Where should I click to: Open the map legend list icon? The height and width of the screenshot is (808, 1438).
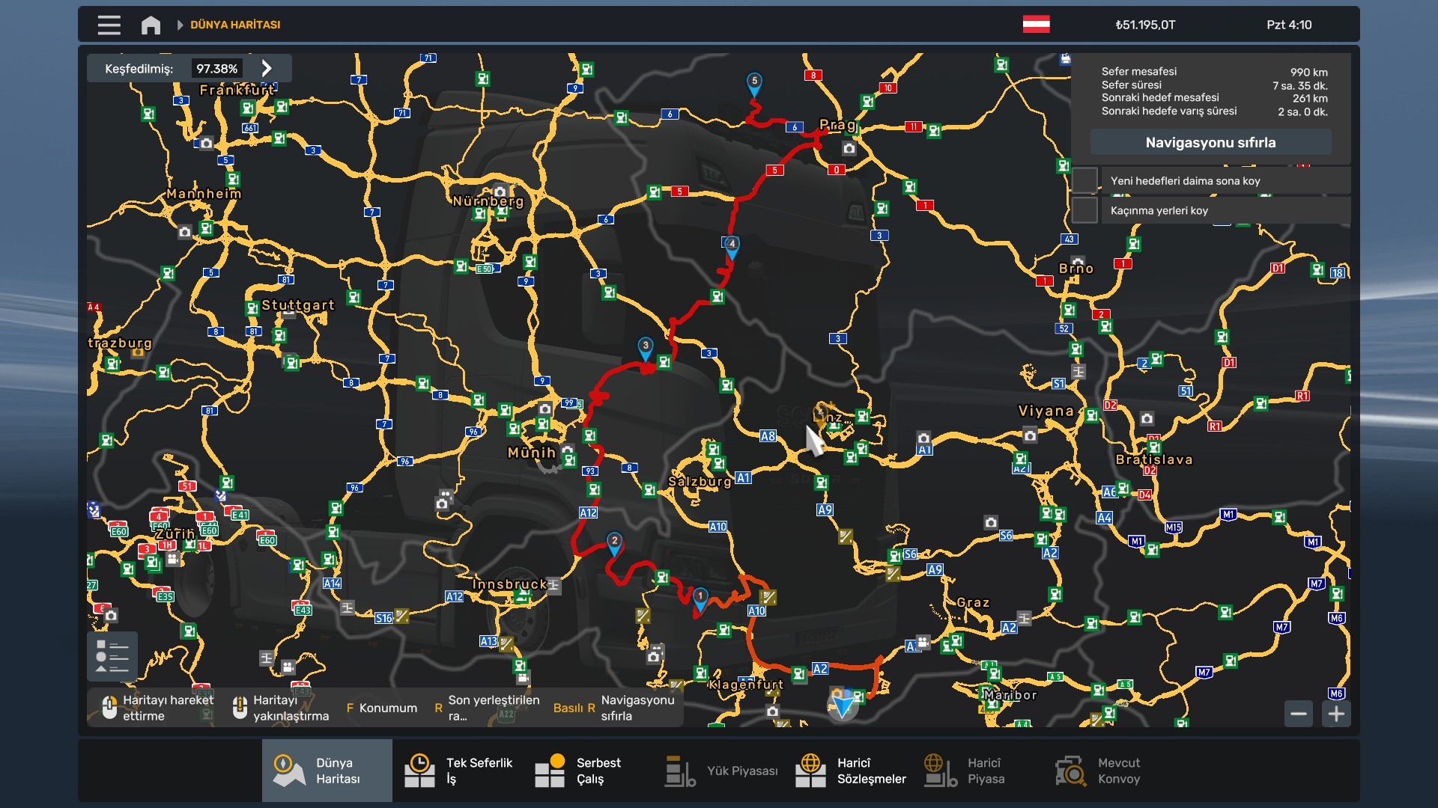(x=112, y=656)
